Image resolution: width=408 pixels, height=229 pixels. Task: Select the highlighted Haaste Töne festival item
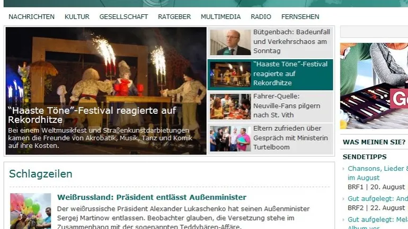pos(270,75)
